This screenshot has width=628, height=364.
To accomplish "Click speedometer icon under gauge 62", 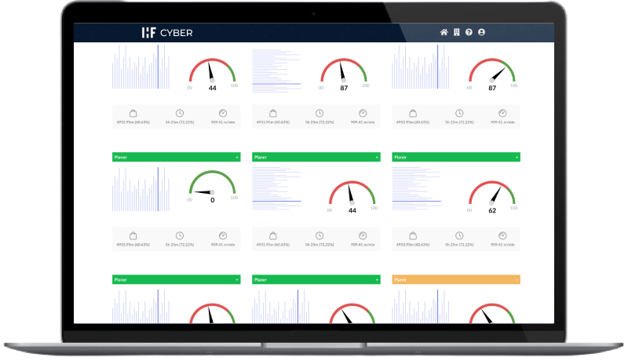I will pos(502,236).
